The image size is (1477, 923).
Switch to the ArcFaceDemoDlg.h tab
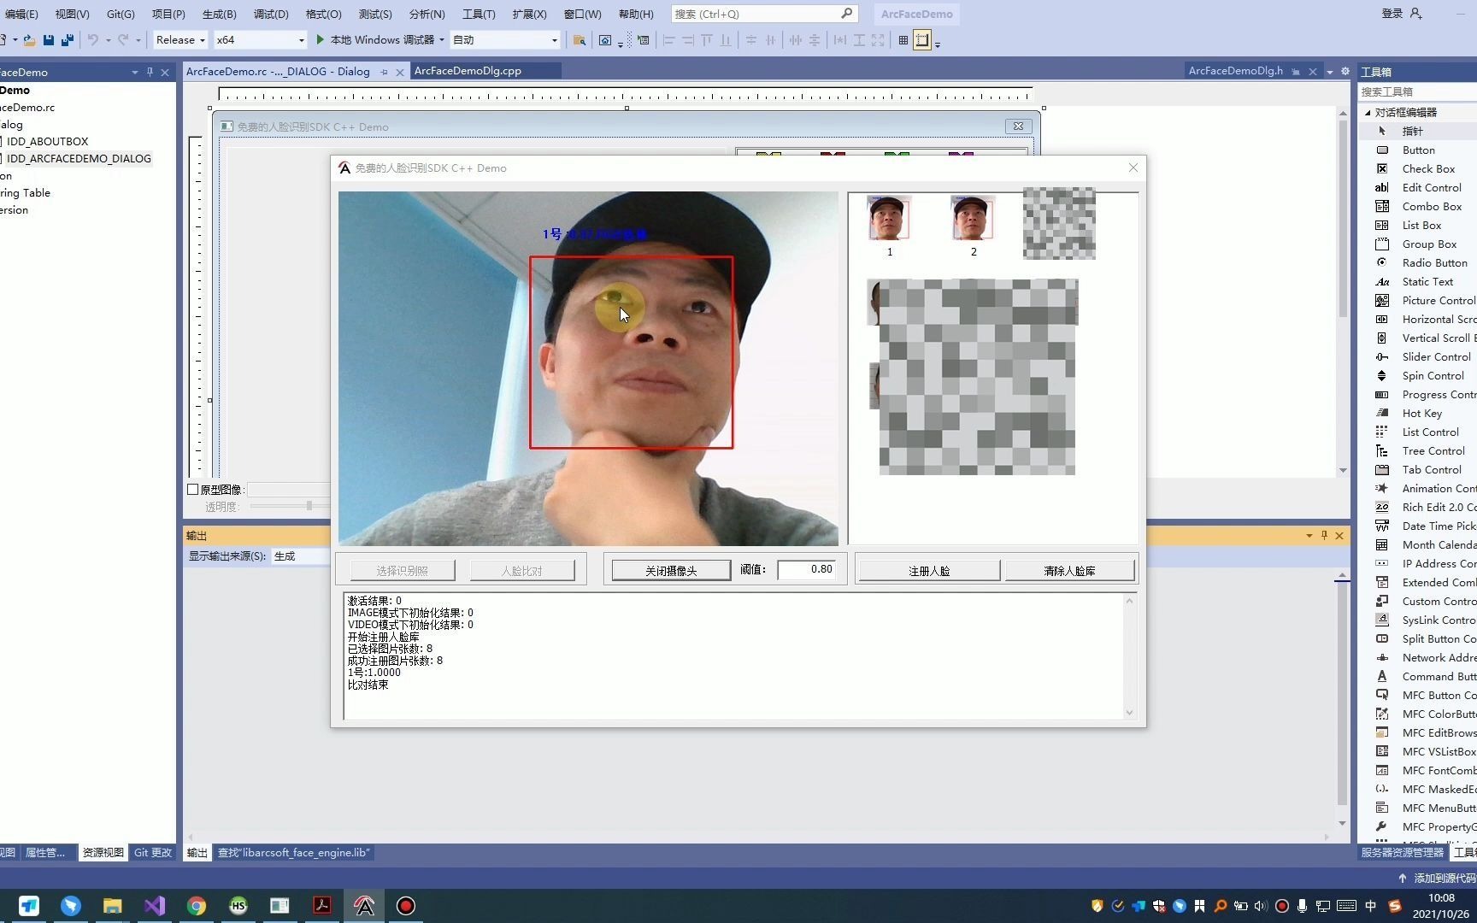click(x=1235, y=71)
